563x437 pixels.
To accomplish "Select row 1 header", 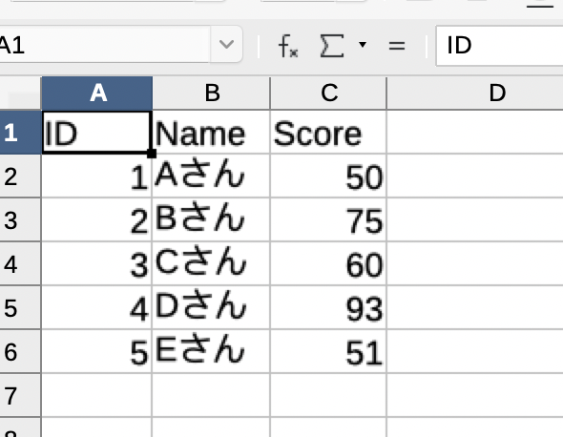I will (20, 132).
